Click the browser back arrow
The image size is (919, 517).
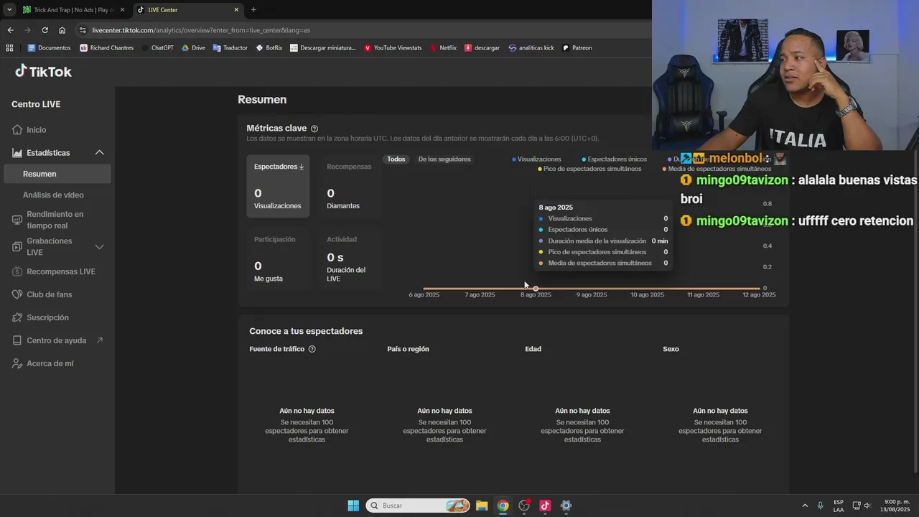tap(10, 30)
